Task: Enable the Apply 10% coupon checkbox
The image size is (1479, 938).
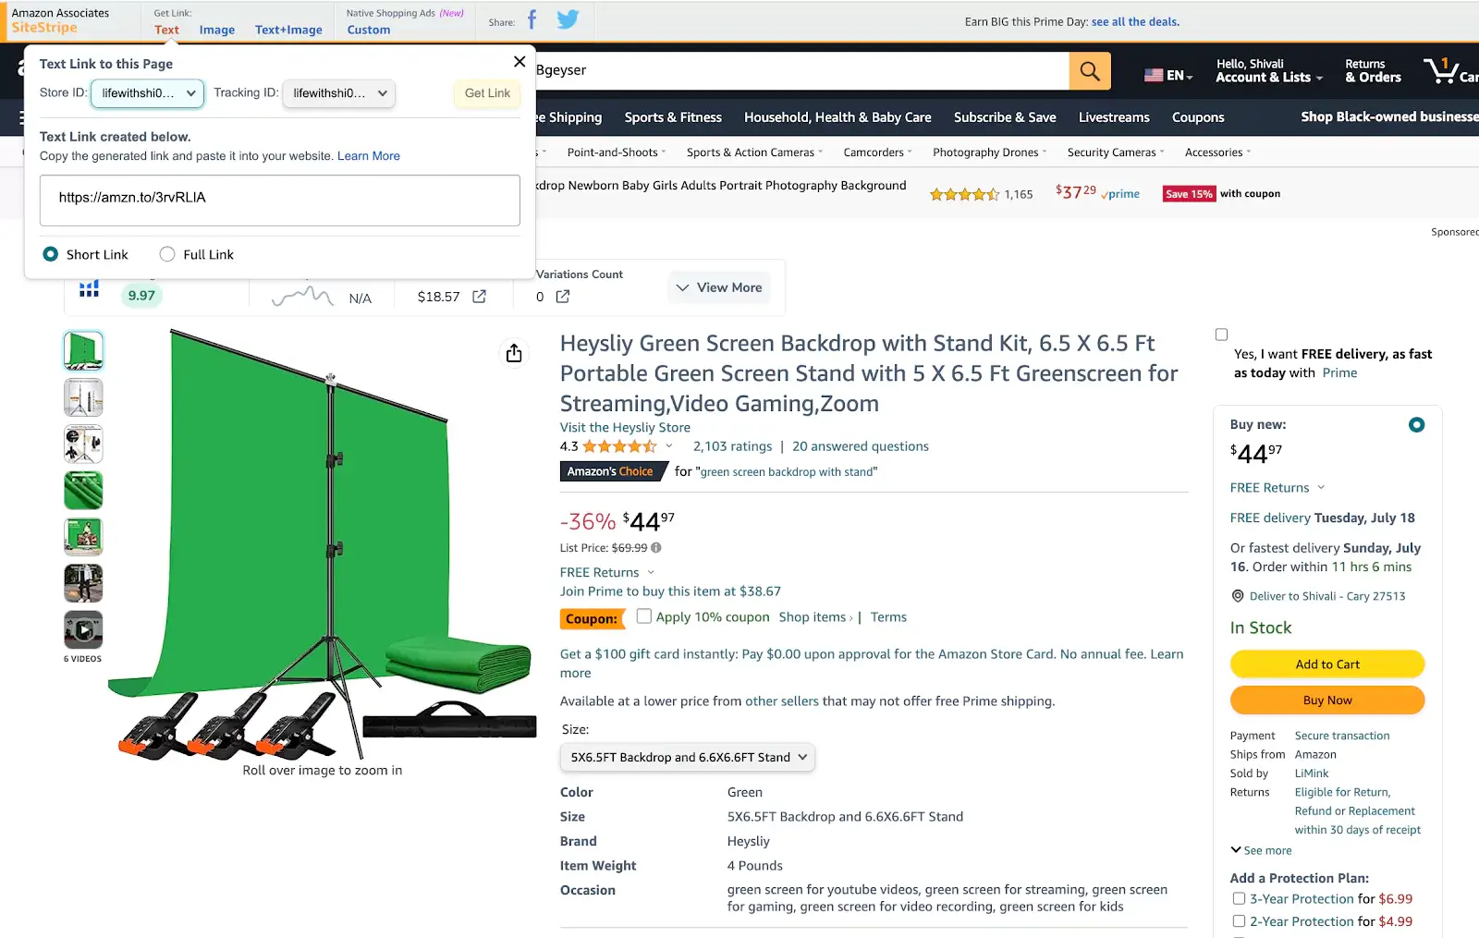Action: pos(643,616)
